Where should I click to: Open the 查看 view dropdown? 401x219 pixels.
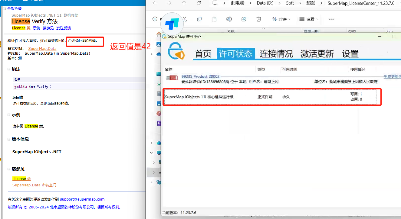tap(309, 19)
